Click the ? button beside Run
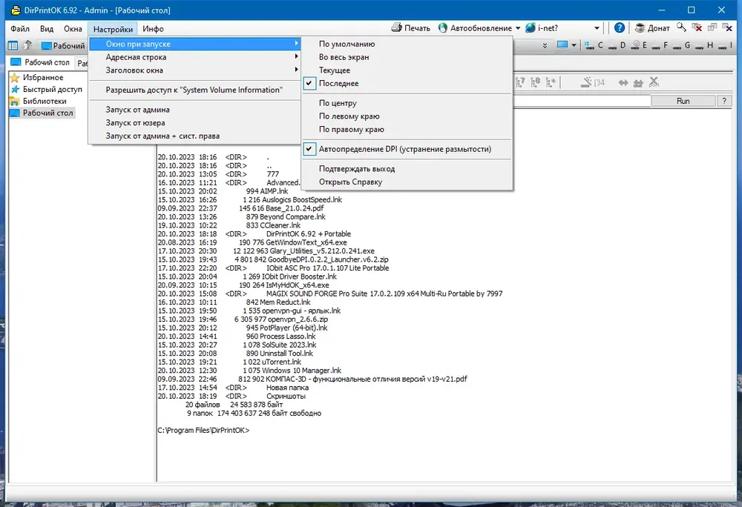 (x=724, y=101)
